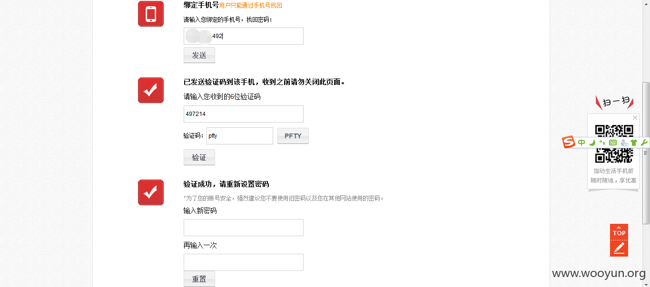Click the user account icon in IME toolbar
This screenshot has height=287, width=650.
coord(624,143)
